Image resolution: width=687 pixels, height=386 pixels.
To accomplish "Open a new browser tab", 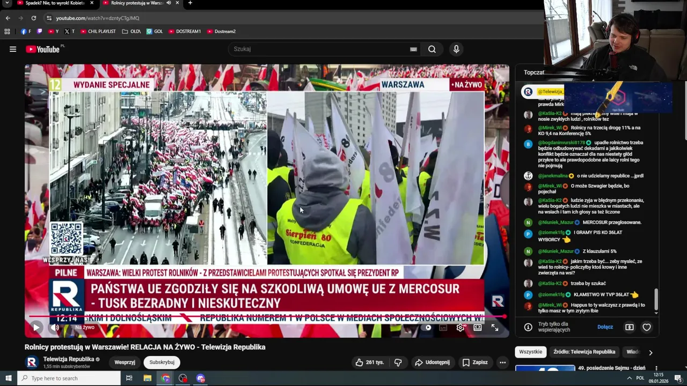I will 190,3.
